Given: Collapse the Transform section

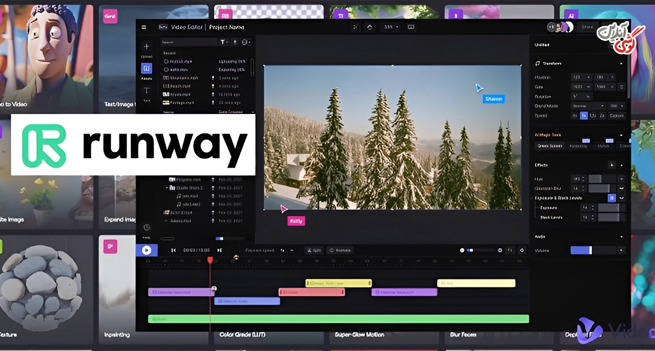Looking at the screenshot, I should 621,64.
